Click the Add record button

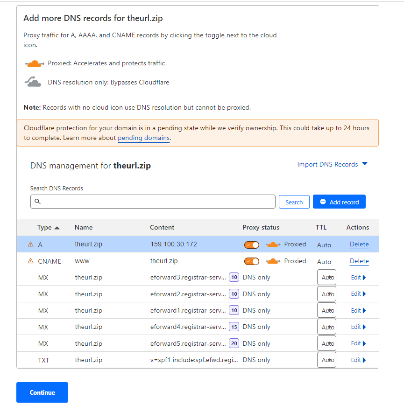pos(339,202)
